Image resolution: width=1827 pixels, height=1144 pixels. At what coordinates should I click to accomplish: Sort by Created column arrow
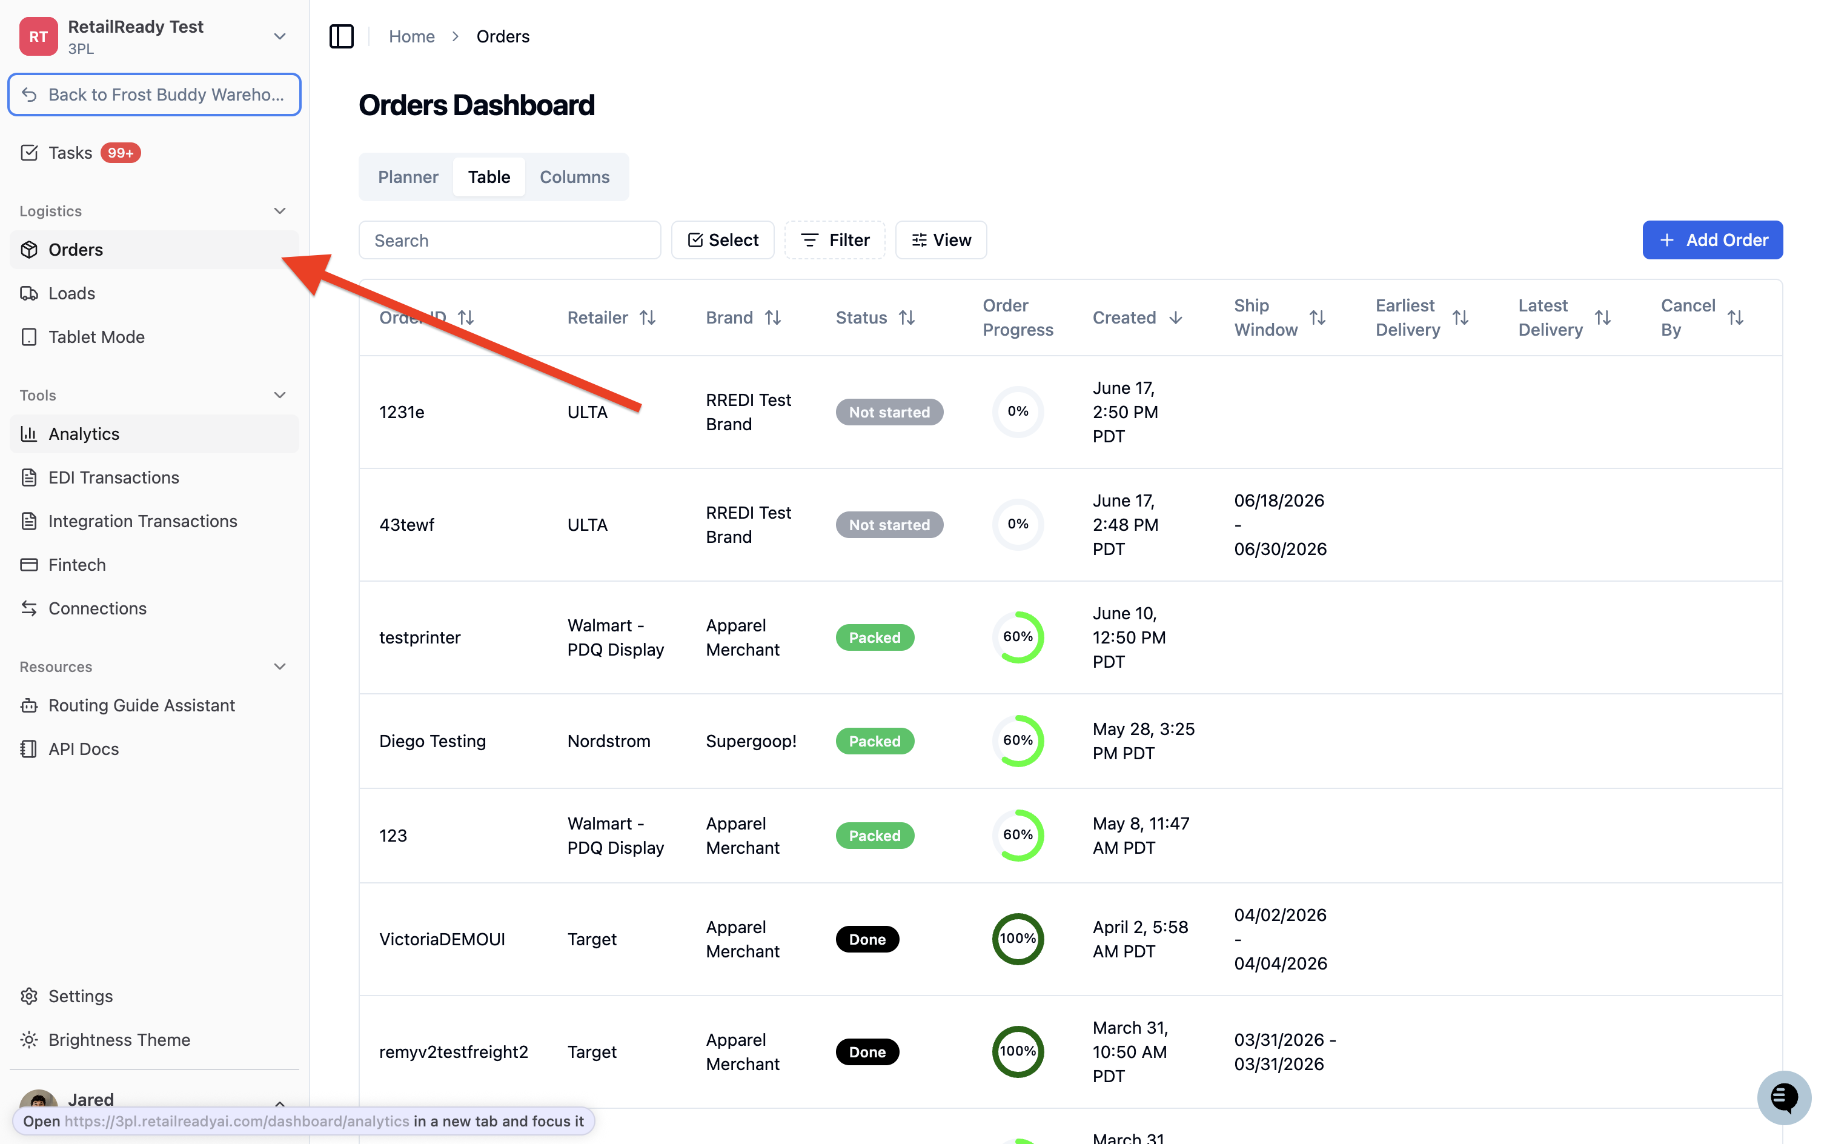point(1176,318)
